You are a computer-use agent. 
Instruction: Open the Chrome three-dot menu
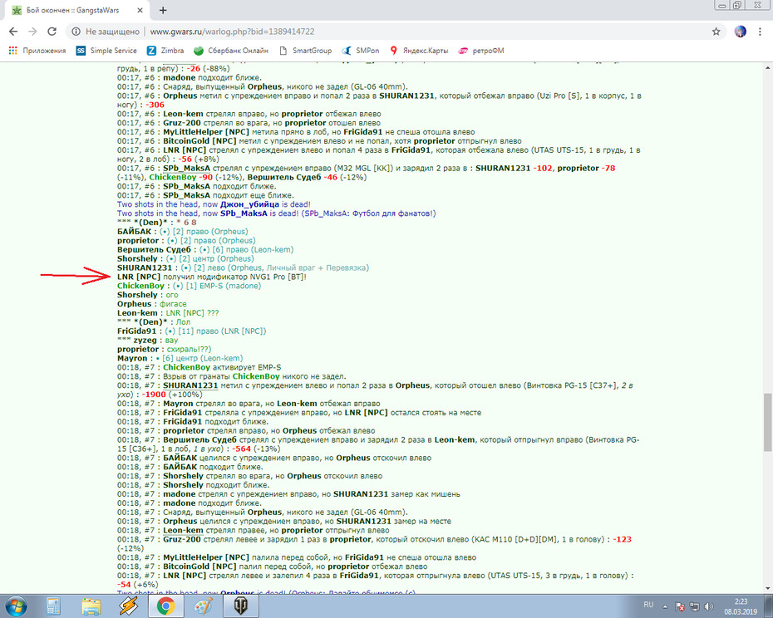click(x=760, y=32)
